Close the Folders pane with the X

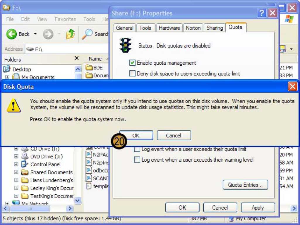point(77,58)
